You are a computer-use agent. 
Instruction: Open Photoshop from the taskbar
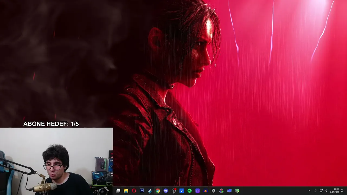pos(142,191)
